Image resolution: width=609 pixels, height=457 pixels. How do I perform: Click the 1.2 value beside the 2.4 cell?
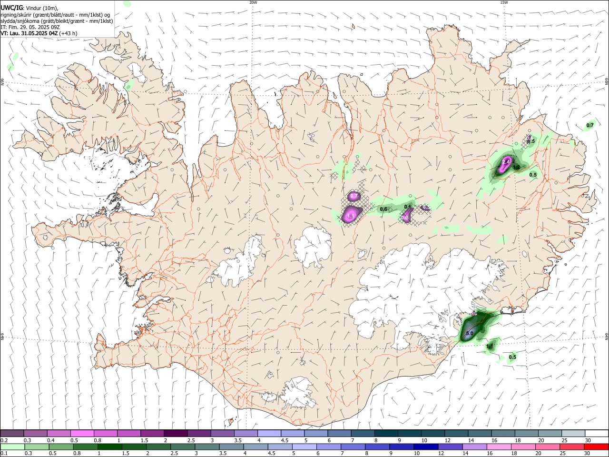click(516, 168)
